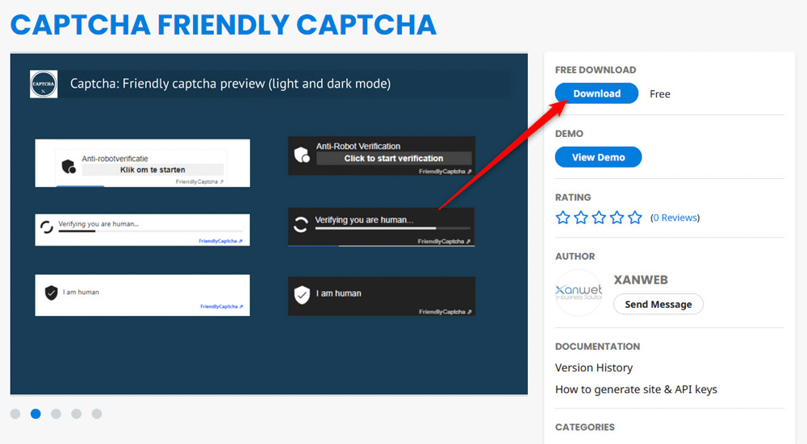Viewport: 807px width, 444px height.
Task: Select the fifth rating star
Action: coord(635,218)
